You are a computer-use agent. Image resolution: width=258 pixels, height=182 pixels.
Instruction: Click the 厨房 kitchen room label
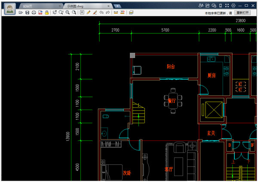click(212, 75)
